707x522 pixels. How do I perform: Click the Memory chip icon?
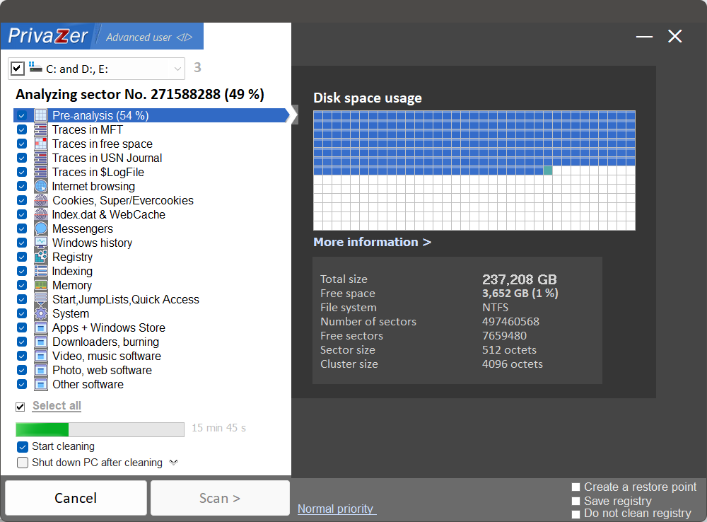pyautogui.click(x=40, y=285)
